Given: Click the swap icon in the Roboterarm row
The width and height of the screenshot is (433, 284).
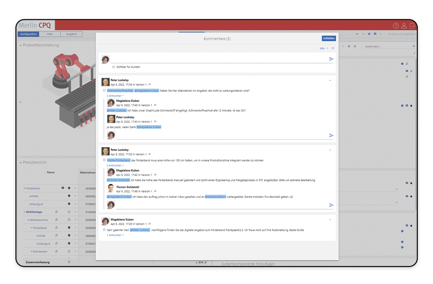Looking at the screenshot, I should click(x=56, y=251).
